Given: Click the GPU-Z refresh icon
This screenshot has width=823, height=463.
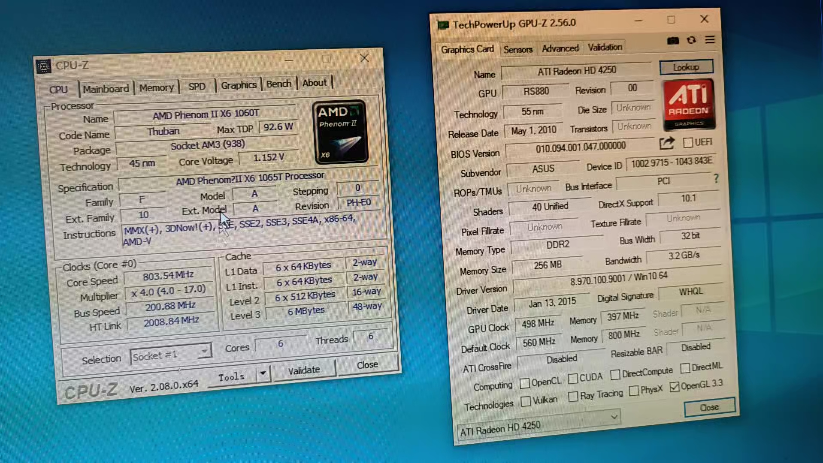Looking at the screenshot, I should pyautogui.click(x=691, y=40).
